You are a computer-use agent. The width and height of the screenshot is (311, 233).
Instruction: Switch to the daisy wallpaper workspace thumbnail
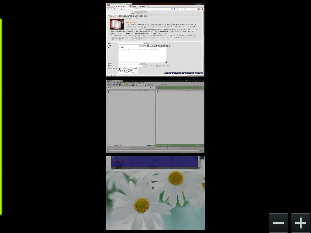pyautogui.click(x=155, y=193)
